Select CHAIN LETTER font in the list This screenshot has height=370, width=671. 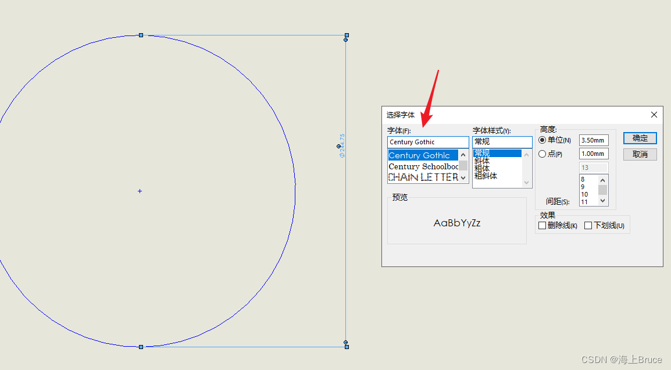[x=423, y=177]
